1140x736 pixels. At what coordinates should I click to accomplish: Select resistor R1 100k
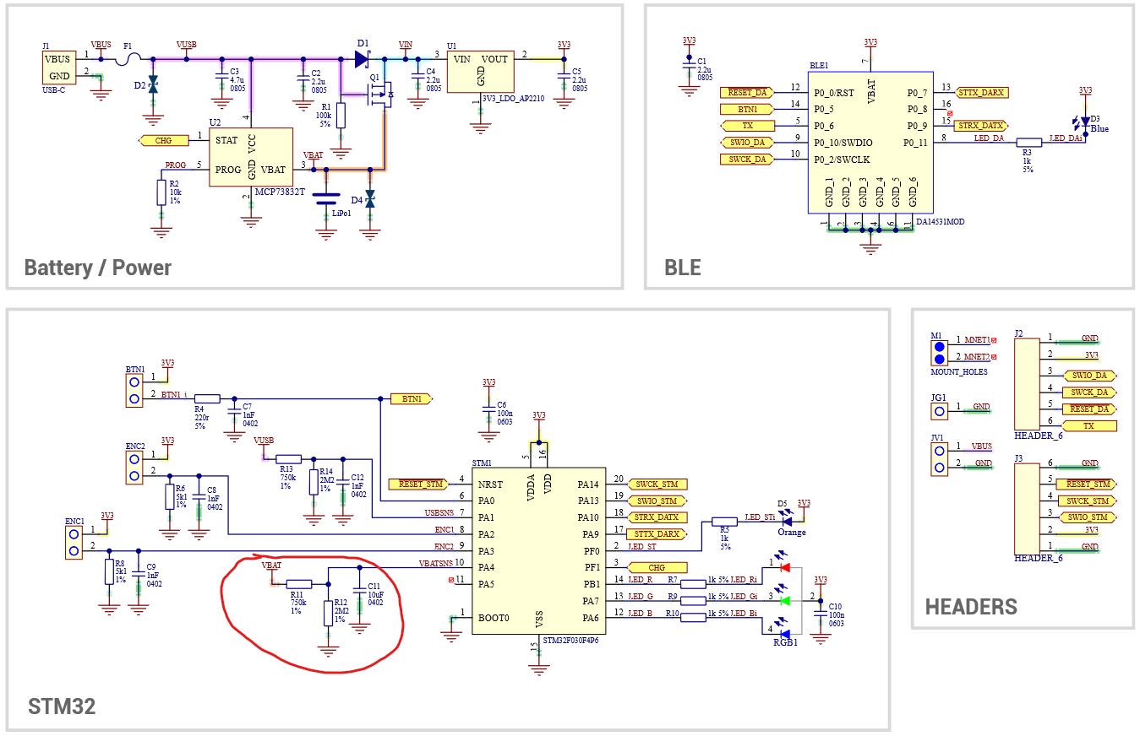tap(341, 115)
